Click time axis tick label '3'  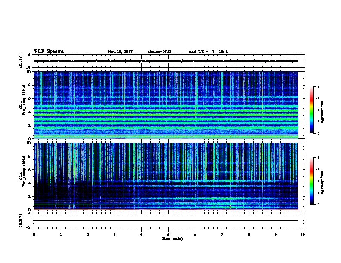pos(115,234)
